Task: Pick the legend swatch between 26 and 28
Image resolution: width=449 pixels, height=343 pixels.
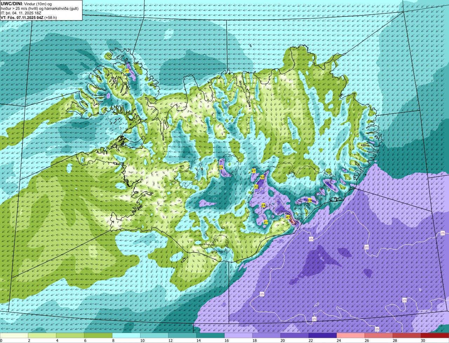Action: pos(379,336)
